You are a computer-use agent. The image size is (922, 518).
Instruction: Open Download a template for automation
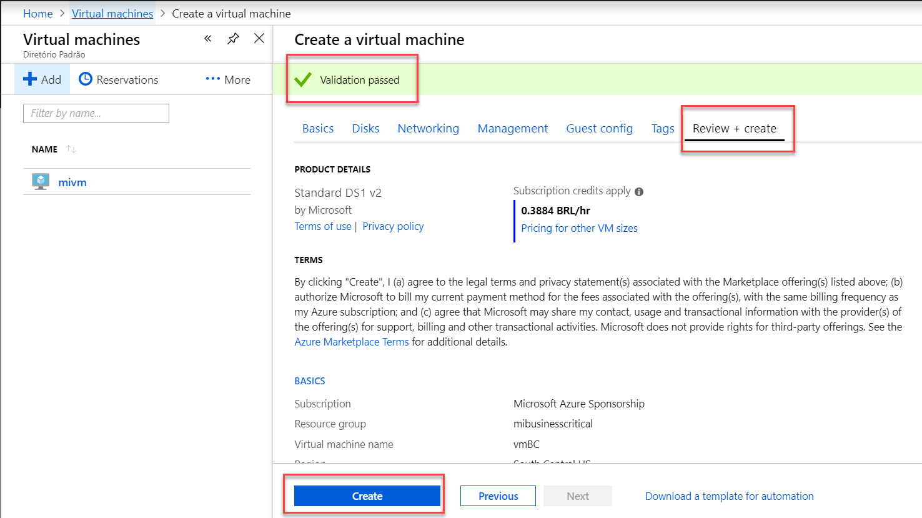(x=729, y=496)
